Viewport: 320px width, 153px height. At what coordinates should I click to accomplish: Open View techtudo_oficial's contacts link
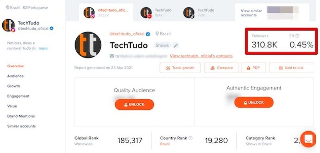[x=201, y=56]
